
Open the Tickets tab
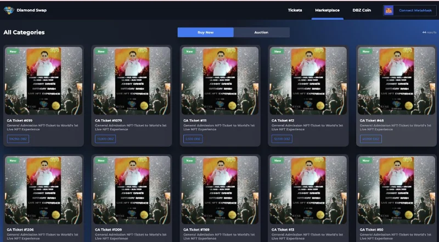click(295, 10)
